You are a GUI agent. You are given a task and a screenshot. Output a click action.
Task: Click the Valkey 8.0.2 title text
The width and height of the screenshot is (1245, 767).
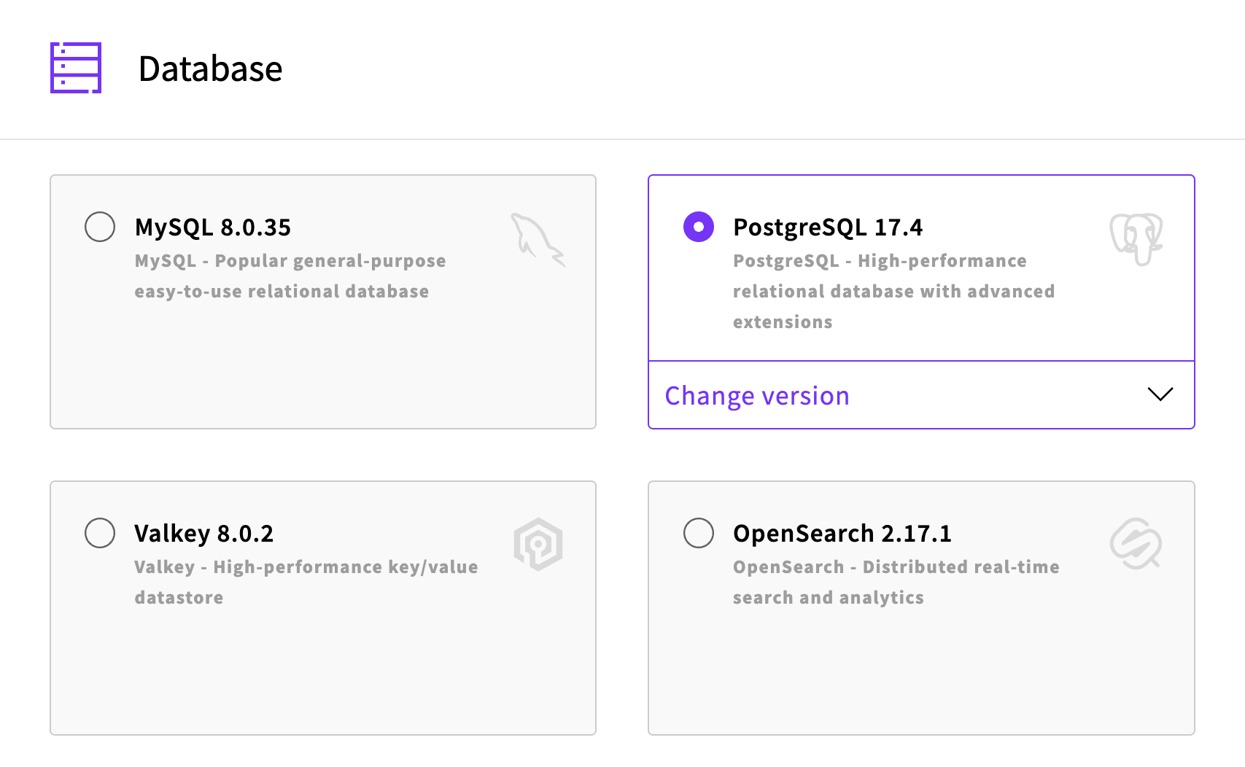[x=204, y=534]
